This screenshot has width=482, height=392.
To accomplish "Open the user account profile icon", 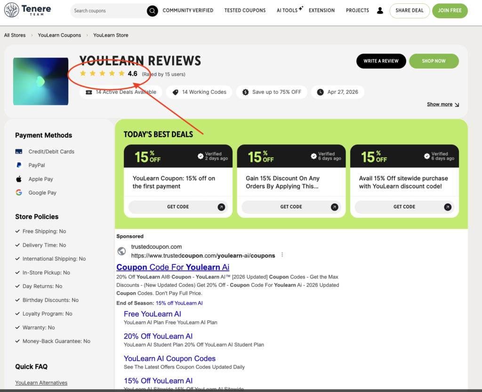I will point(380,10).
